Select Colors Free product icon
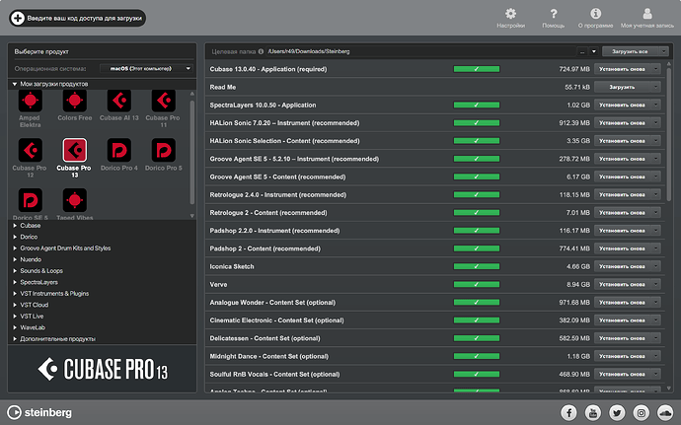Screen dimensions: 681x425 (75, 101)
